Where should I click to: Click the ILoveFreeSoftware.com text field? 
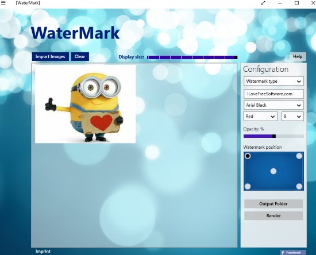point(273,94)
